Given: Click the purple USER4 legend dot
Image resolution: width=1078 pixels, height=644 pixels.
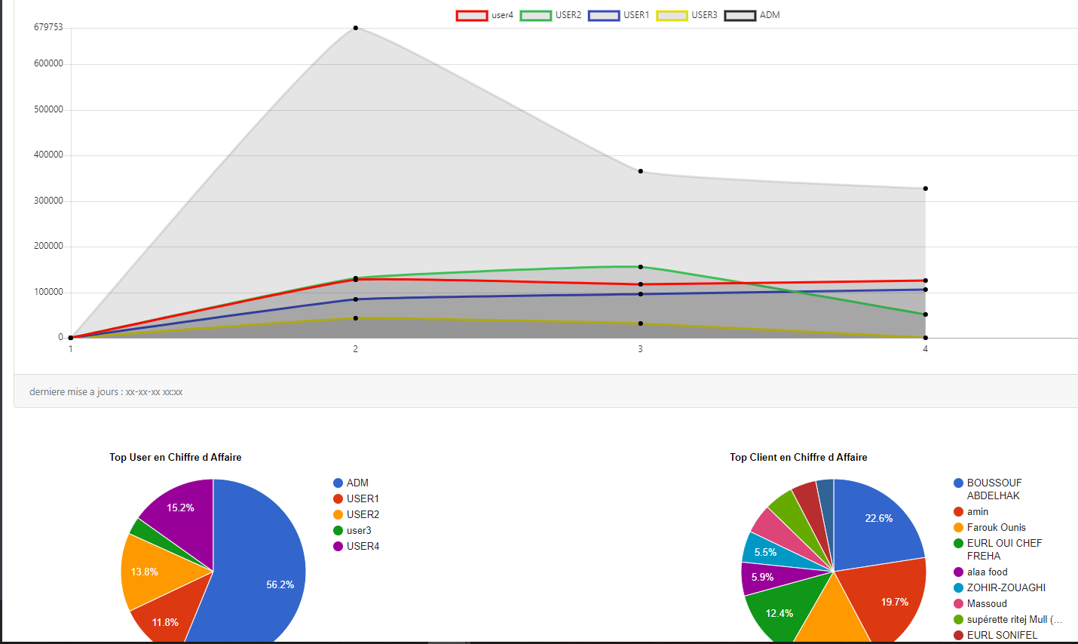Looking at the screenshot, I should 338,547.
